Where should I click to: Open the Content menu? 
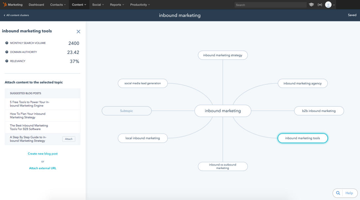tap(79, 5)
